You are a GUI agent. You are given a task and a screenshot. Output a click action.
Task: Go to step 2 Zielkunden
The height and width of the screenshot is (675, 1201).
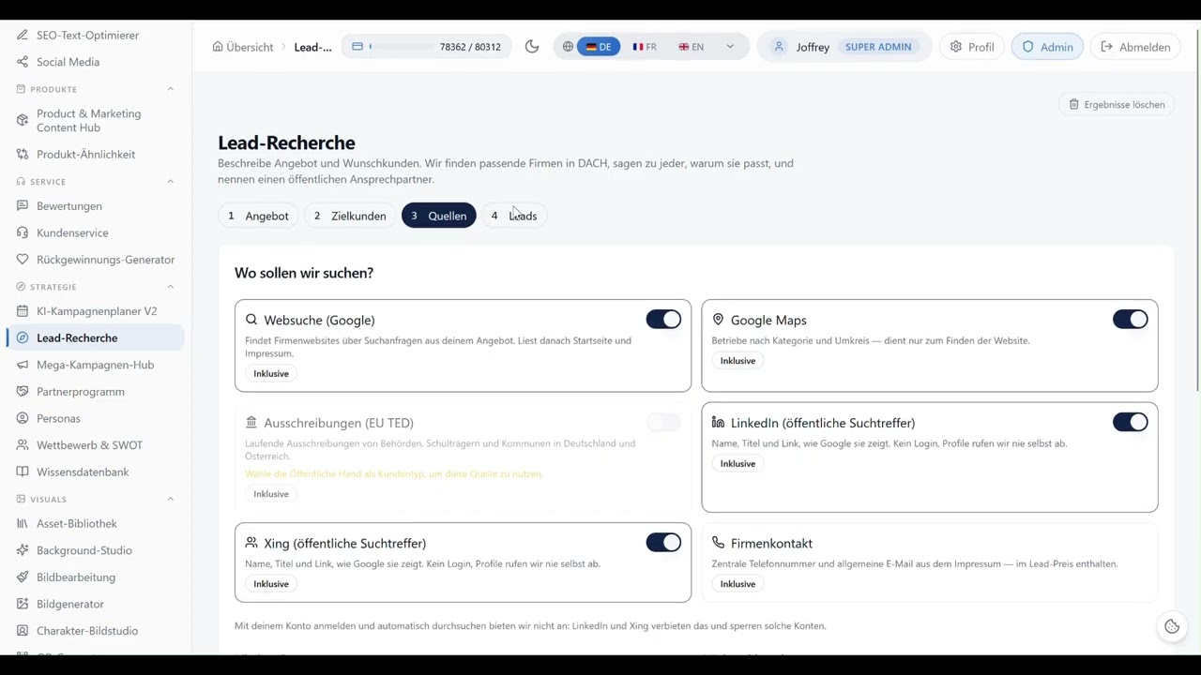coord(350,216)
